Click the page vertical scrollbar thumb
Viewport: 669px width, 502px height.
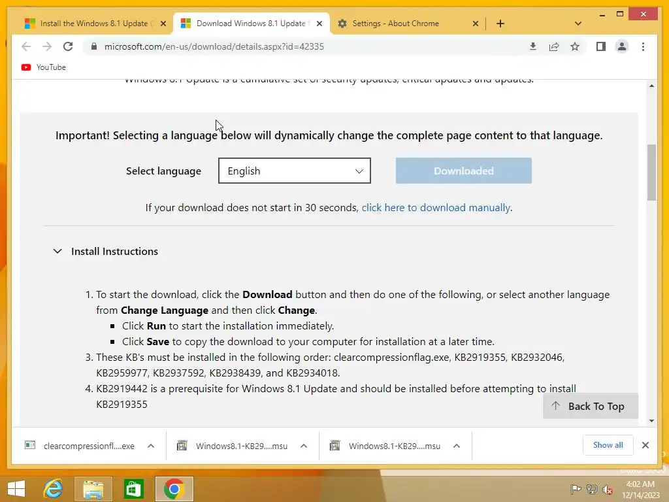(x=651, y=173)
